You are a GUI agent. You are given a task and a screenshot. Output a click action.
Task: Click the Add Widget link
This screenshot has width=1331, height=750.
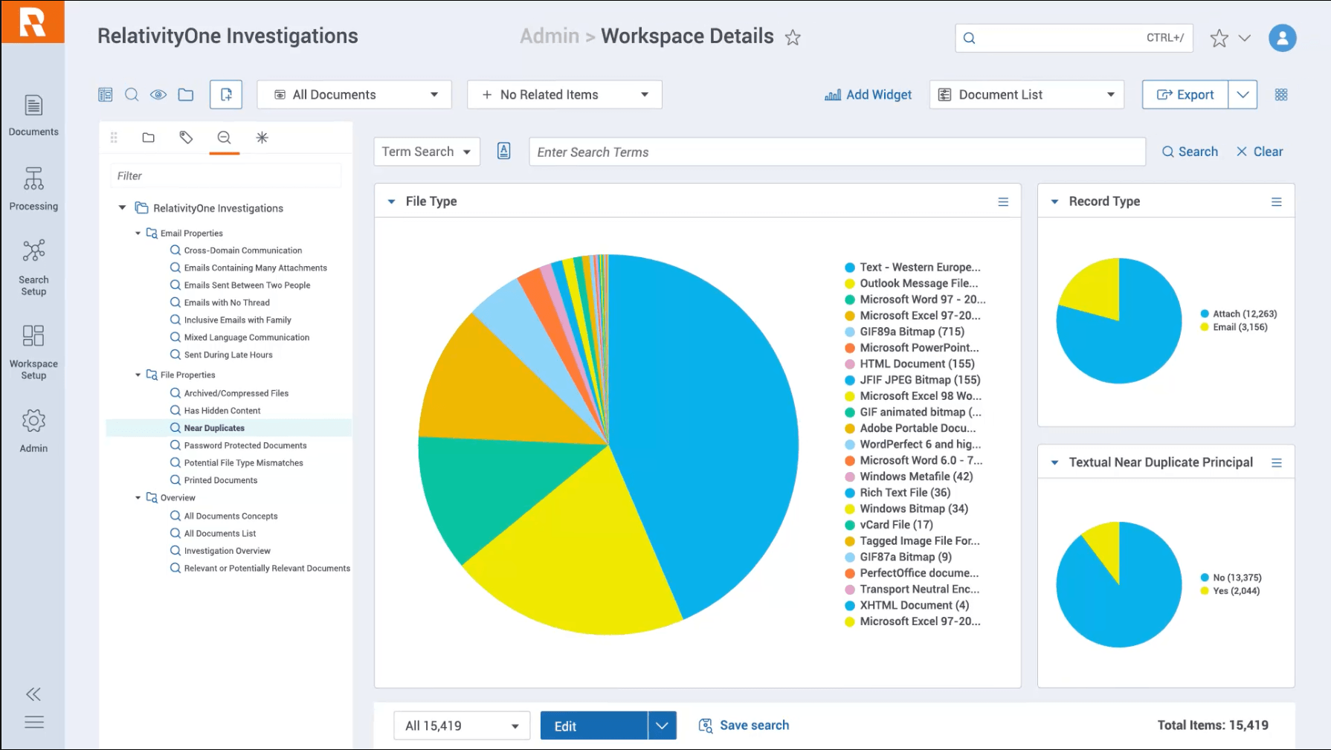[x=868, y=94]
